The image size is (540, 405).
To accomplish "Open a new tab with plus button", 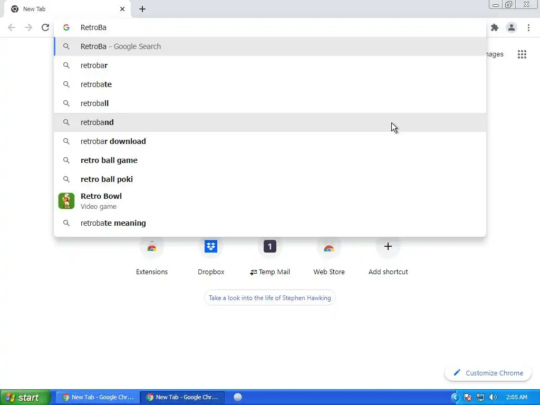I will pos(142,9).
